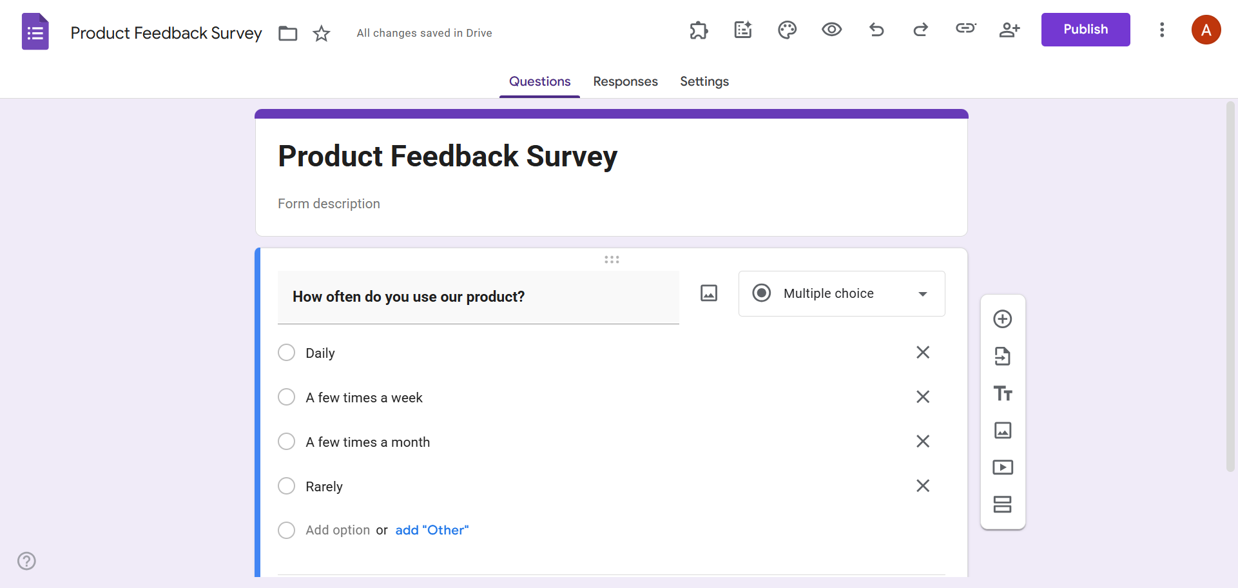This screenshot has width=1238, height=588.
Task: Customize theme with palette icon
Action: tap(787, 30)
